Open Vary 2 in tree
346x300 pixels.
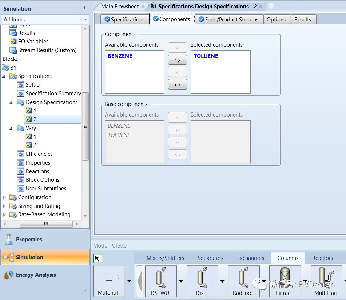click(35, 145)
